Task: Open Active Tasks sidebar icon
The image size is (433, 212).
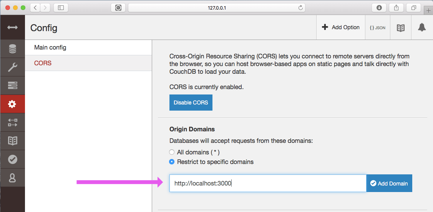Action: [12, 85]
